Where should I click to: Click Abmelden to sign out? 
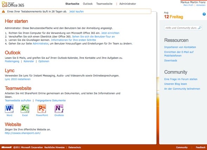click(x=201, y=5)
